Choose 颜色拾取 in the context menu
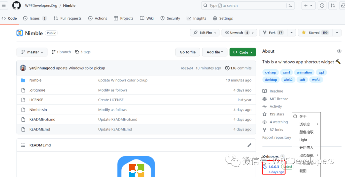345x177 pixels. tap(306, 132)
